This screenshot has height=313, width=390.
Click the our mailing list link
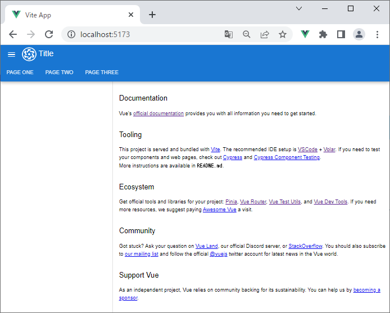point(142,254)
